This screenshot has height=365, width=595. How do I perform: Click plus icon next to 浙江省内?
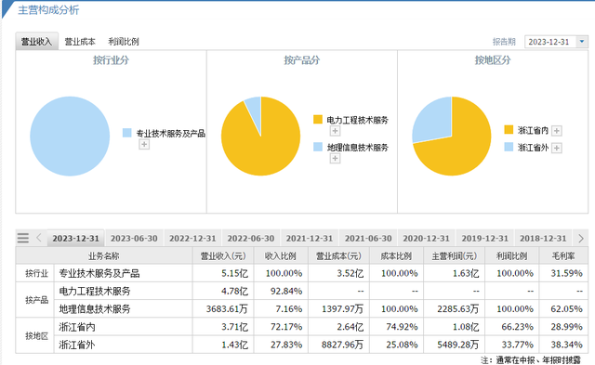556,131
